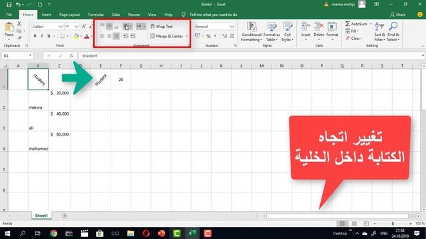Screen dimensions: 426x239
Task: Click the Cut scissors icon
Action: click(x=19, y=24)
